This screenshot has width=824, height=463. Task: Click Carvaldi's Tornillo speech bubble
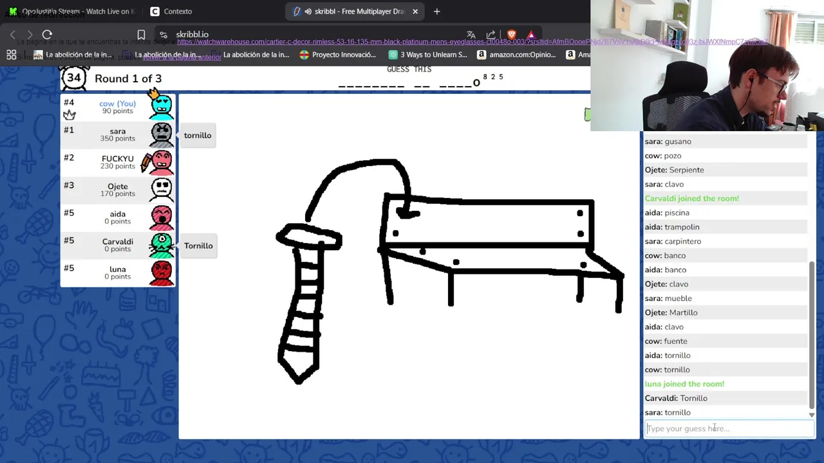pos(198,246)
